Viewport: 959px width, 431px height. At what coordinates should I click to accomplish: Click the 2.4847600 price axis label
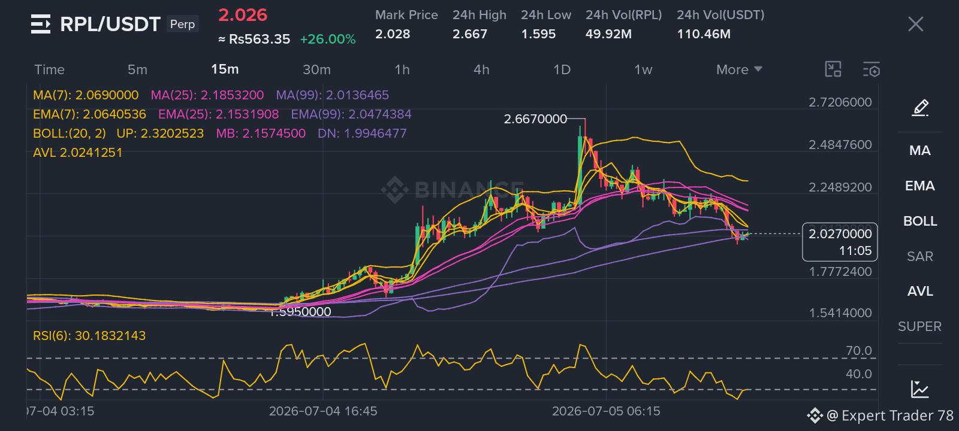coord(840,145)
